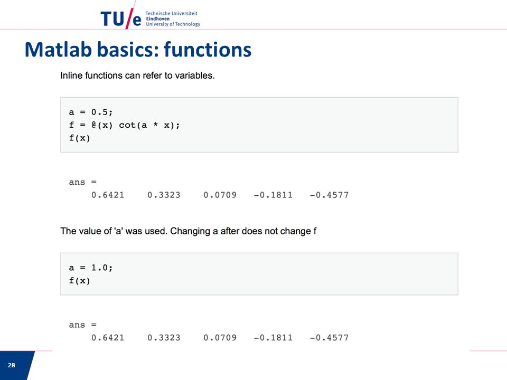Click the 'Technische Universiteit Eindhoven' logo text
The image size is (507, 380).
171,16
